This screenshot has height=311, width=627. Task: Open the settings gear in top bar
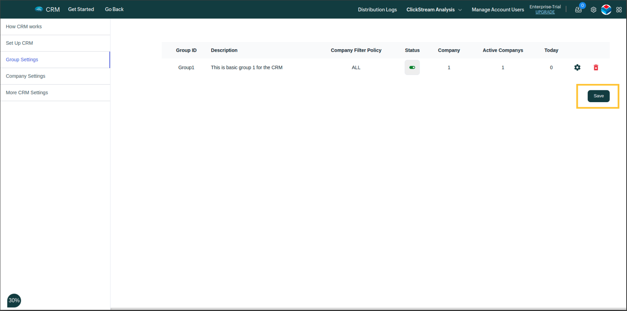pos(593,10)
